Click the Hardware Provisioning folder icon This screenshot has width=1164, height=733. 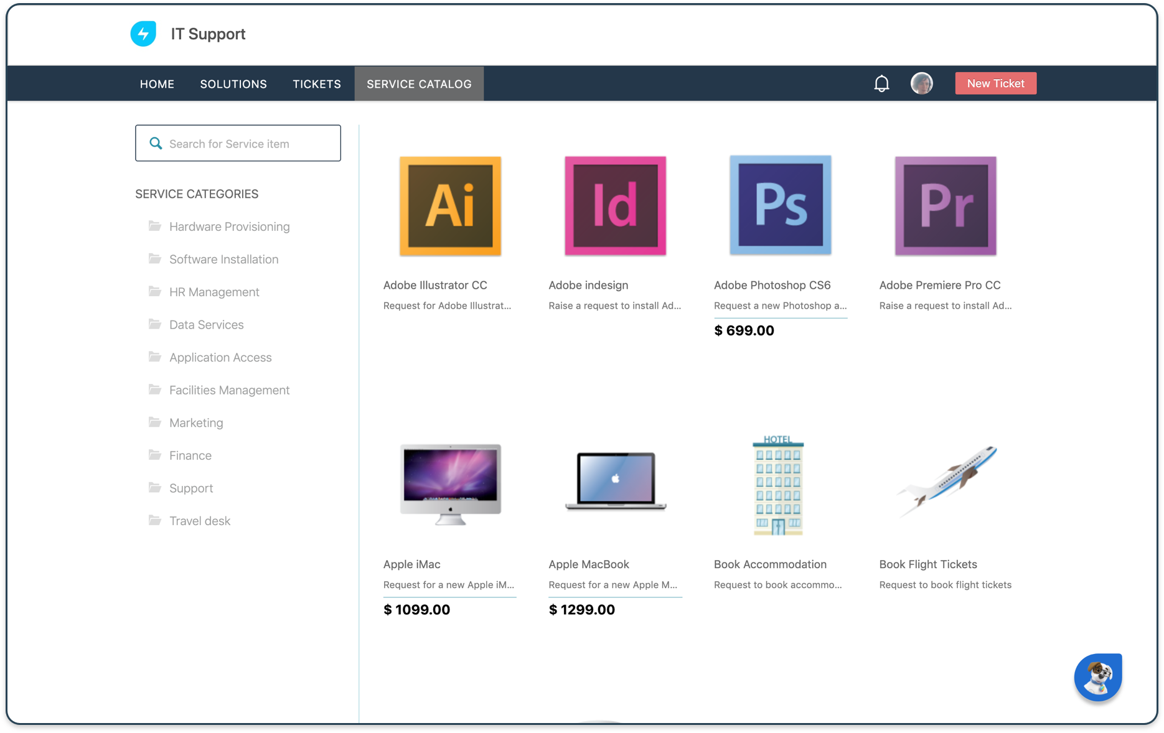(x=155, y=226)
